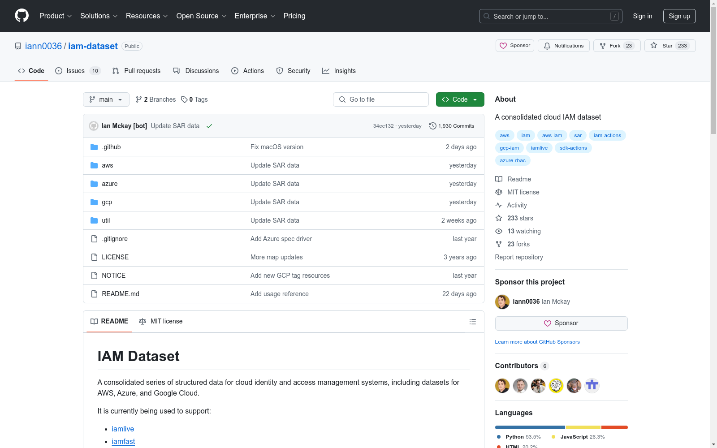Open the .github folder icon
The image size is (717, 448).
[x=94, y=147]
